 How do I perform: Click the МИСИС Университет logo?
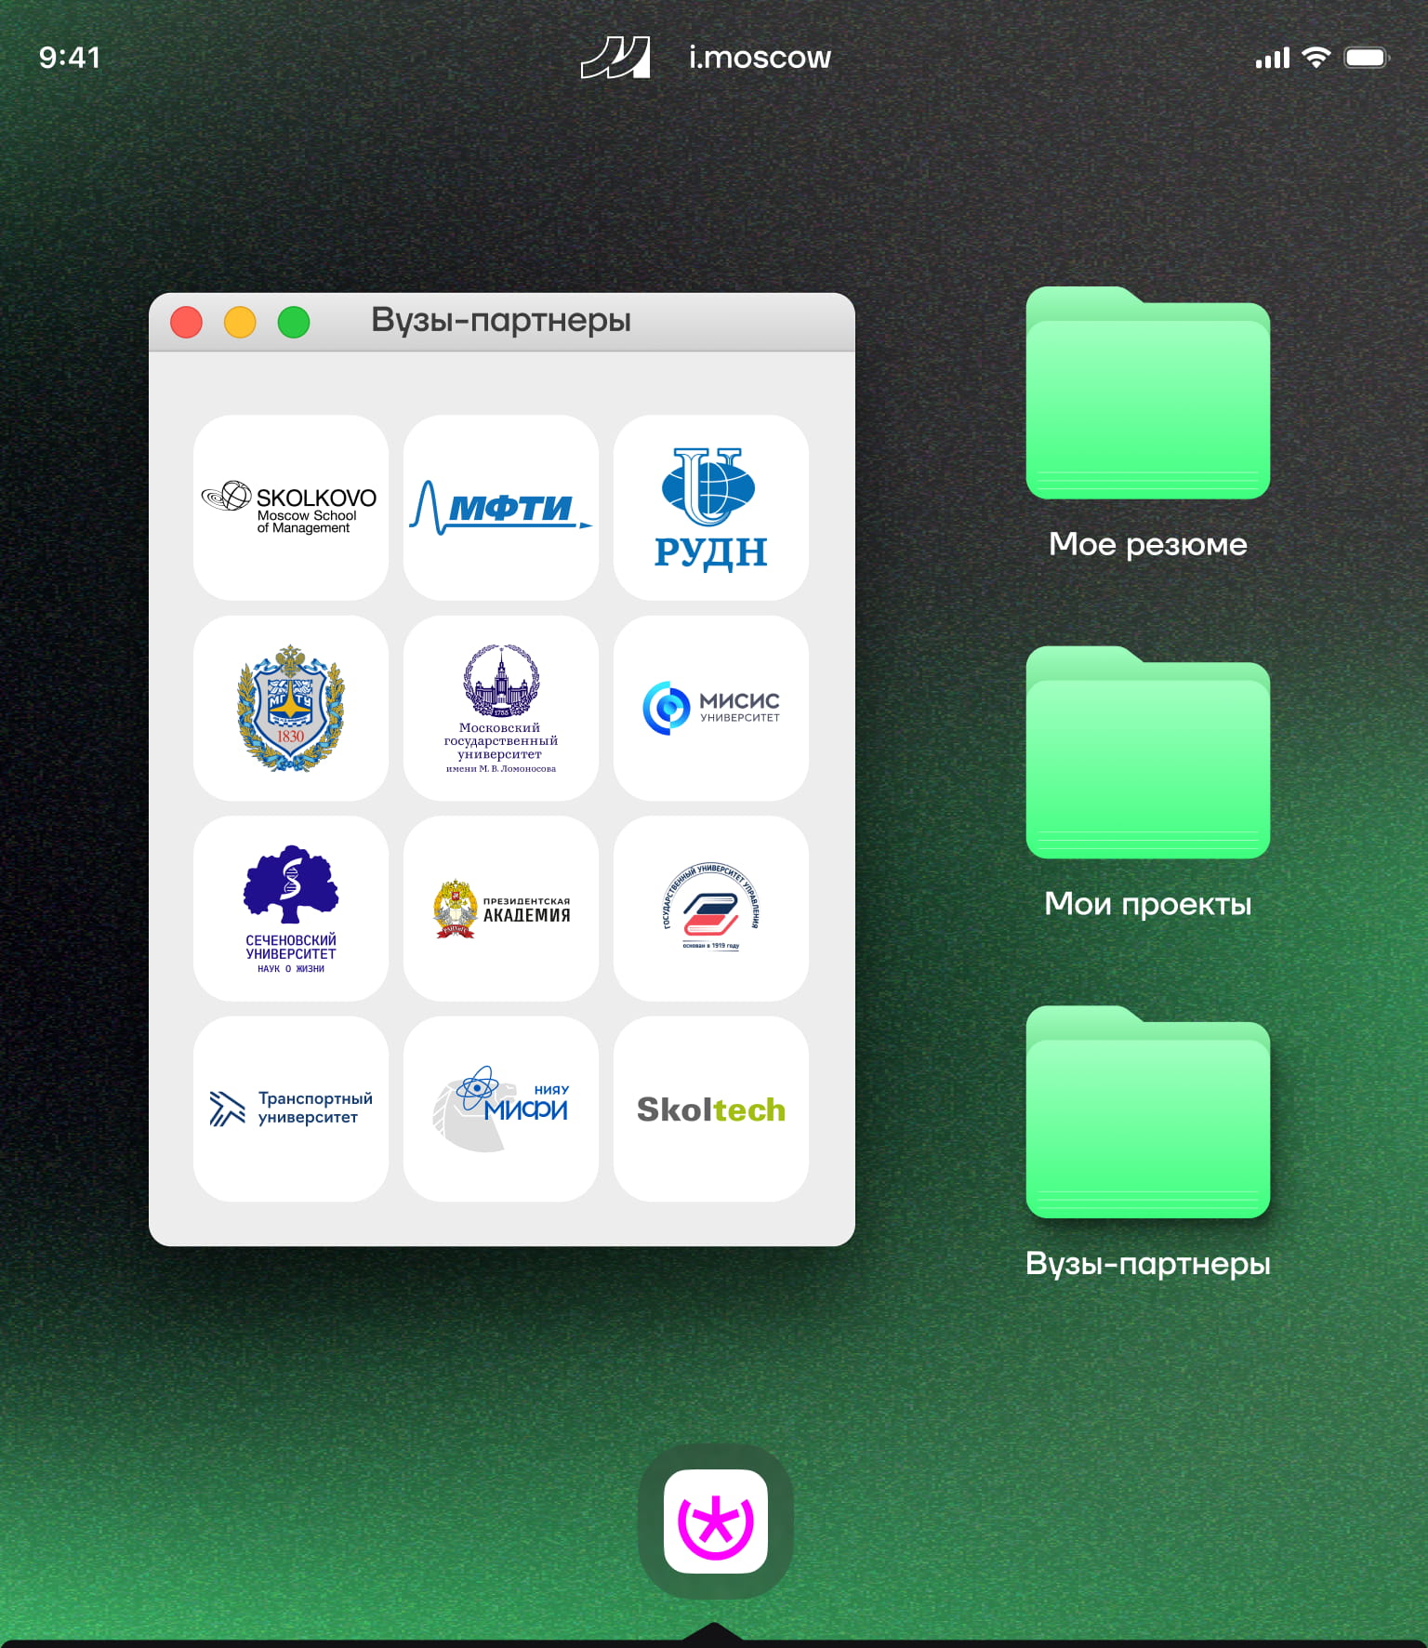[x=710, y=708]
